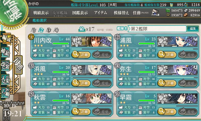
Task: Open the 改装 (Remodel) sidebar icon
Action: tap(5, 66)
